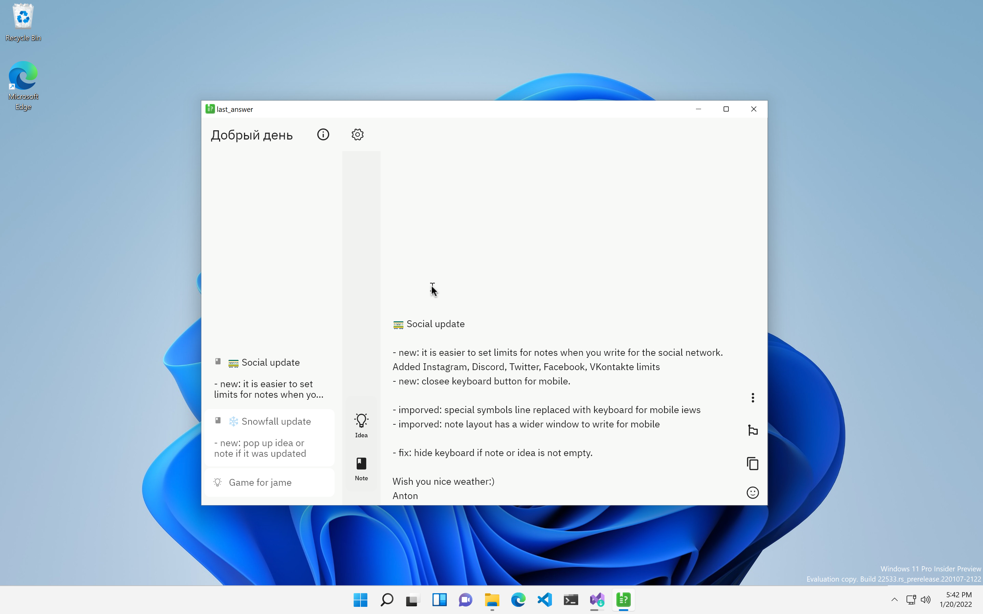The width and height of the screenshot is (983, 614).
Task: Open settings gear in app header
Action: (x=357, y=134)
